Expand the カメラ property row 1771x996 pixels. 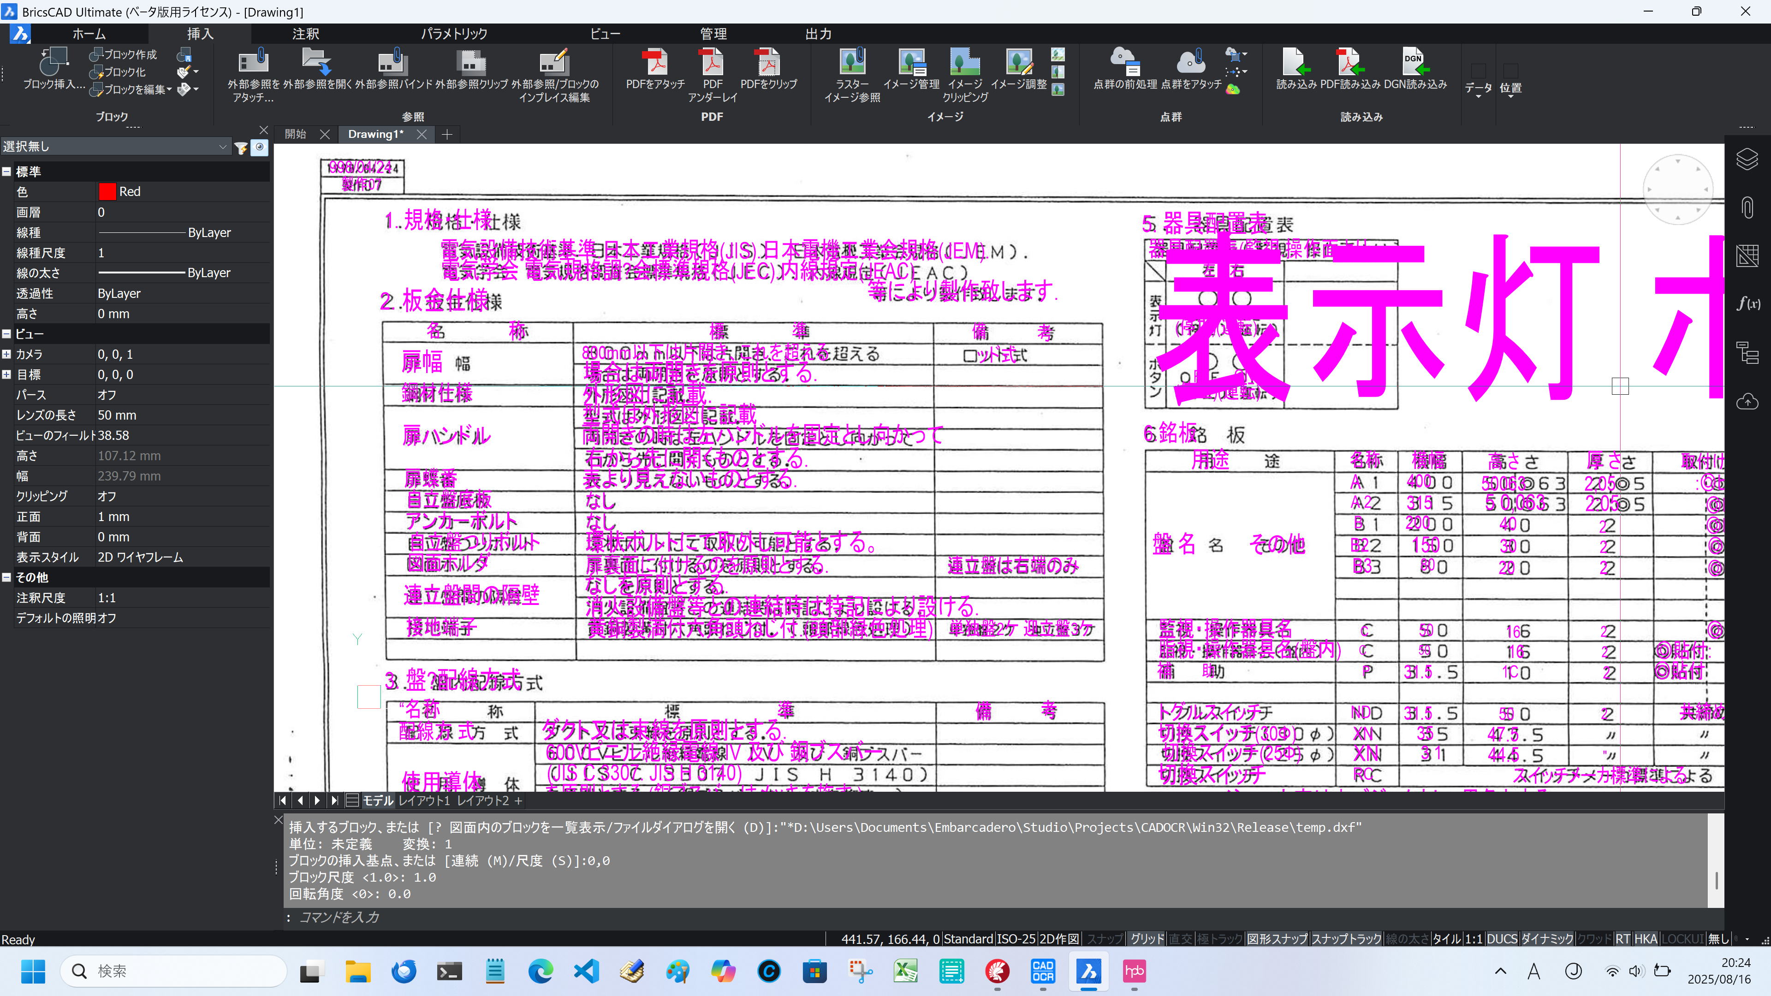pyautogui.click(x=7, y=355)
